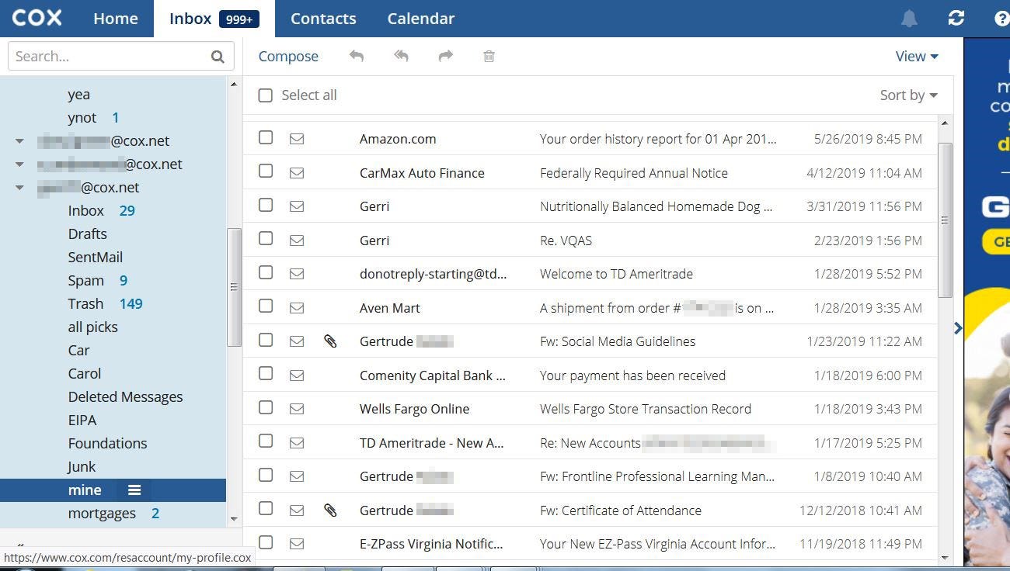Check the CarMax Auto Finance email checkbox
This screenshot has width=1010, height=571.
point(266,171)
